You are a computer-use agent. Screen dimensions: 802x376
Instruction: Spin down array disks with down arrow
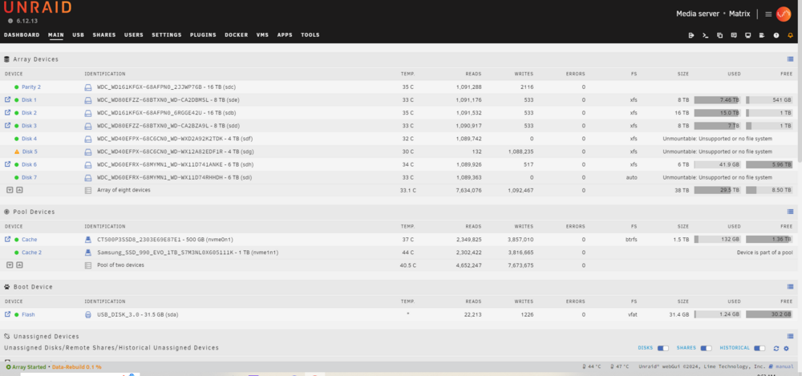point(9,190)
